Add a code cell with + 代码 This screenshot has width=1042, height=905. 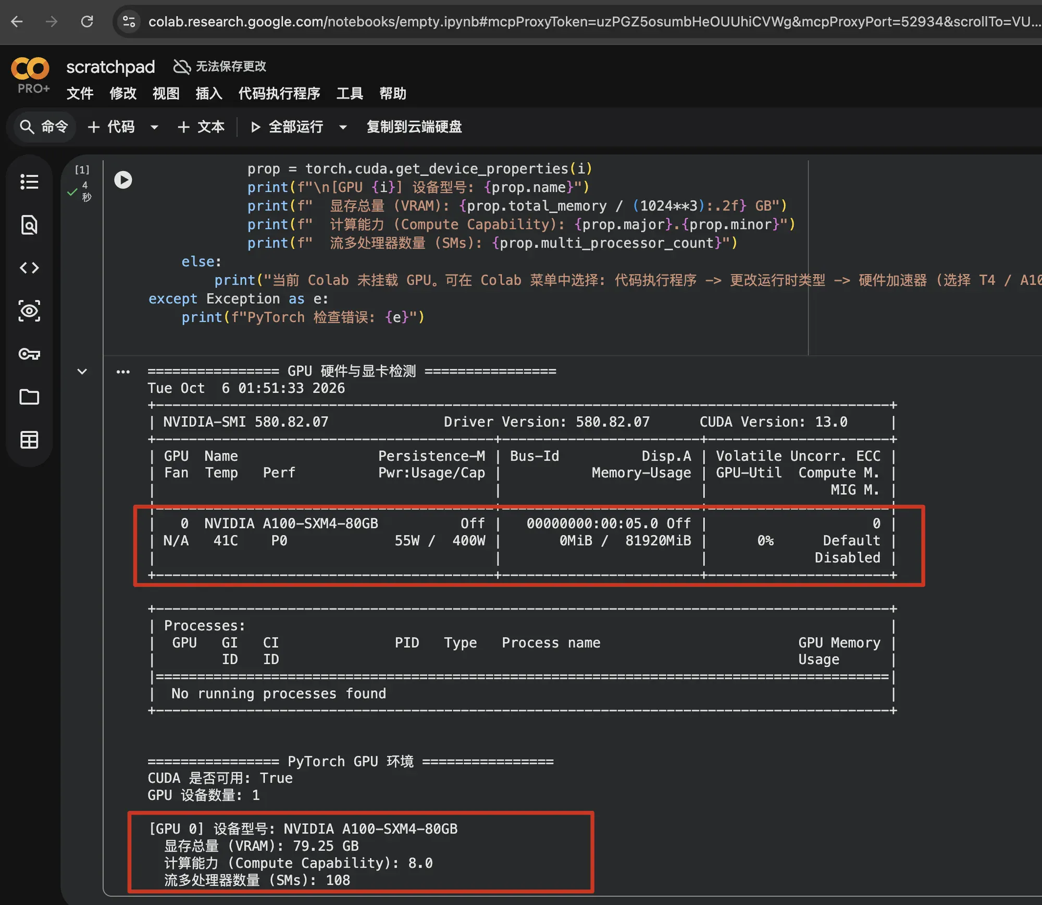click(111, 127)
